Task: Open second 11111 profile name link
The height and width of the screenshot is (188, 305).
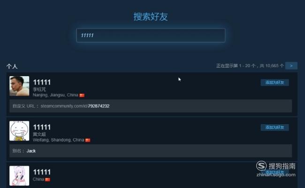Action: (42, 127)
